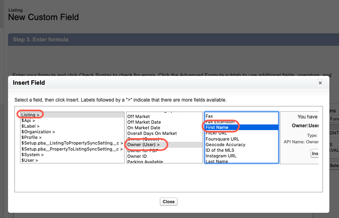Expand $Setup.pba__PropertyToListingSyncSetting__c > entry
The image size is (339, 218).
coord(72,149)
